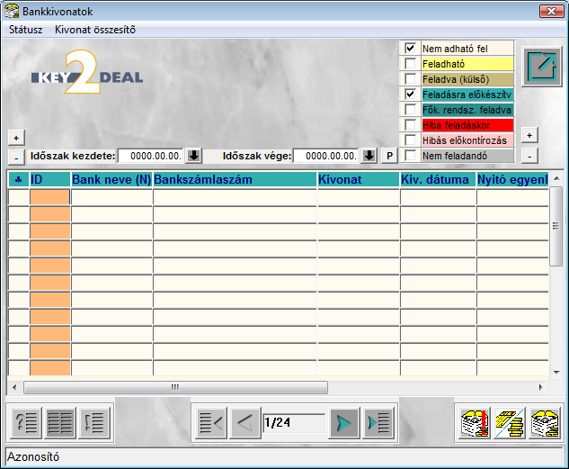
Task: Click the pink Hibás előkontírozás color label
Action: (x=467, y=140)
